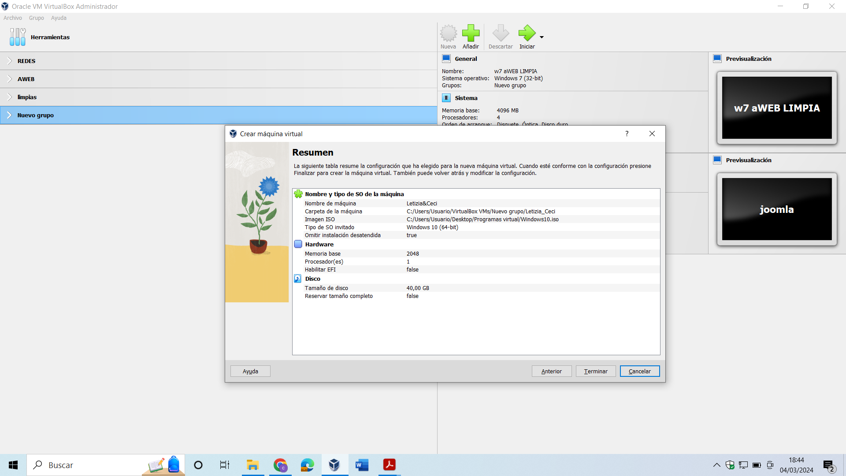Expand the AWEB group
Image resolution: width=846 pixels, height=476 pixels.
(10, 79)
